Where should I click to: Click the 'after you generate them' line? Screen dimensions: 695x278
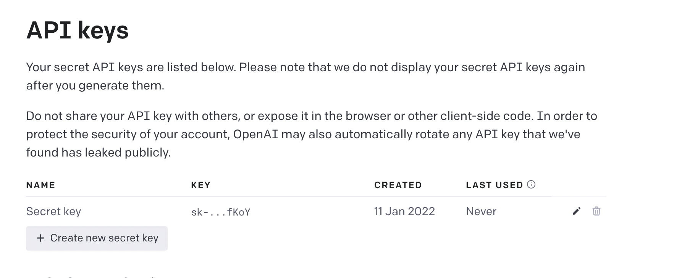click(95, 86)
